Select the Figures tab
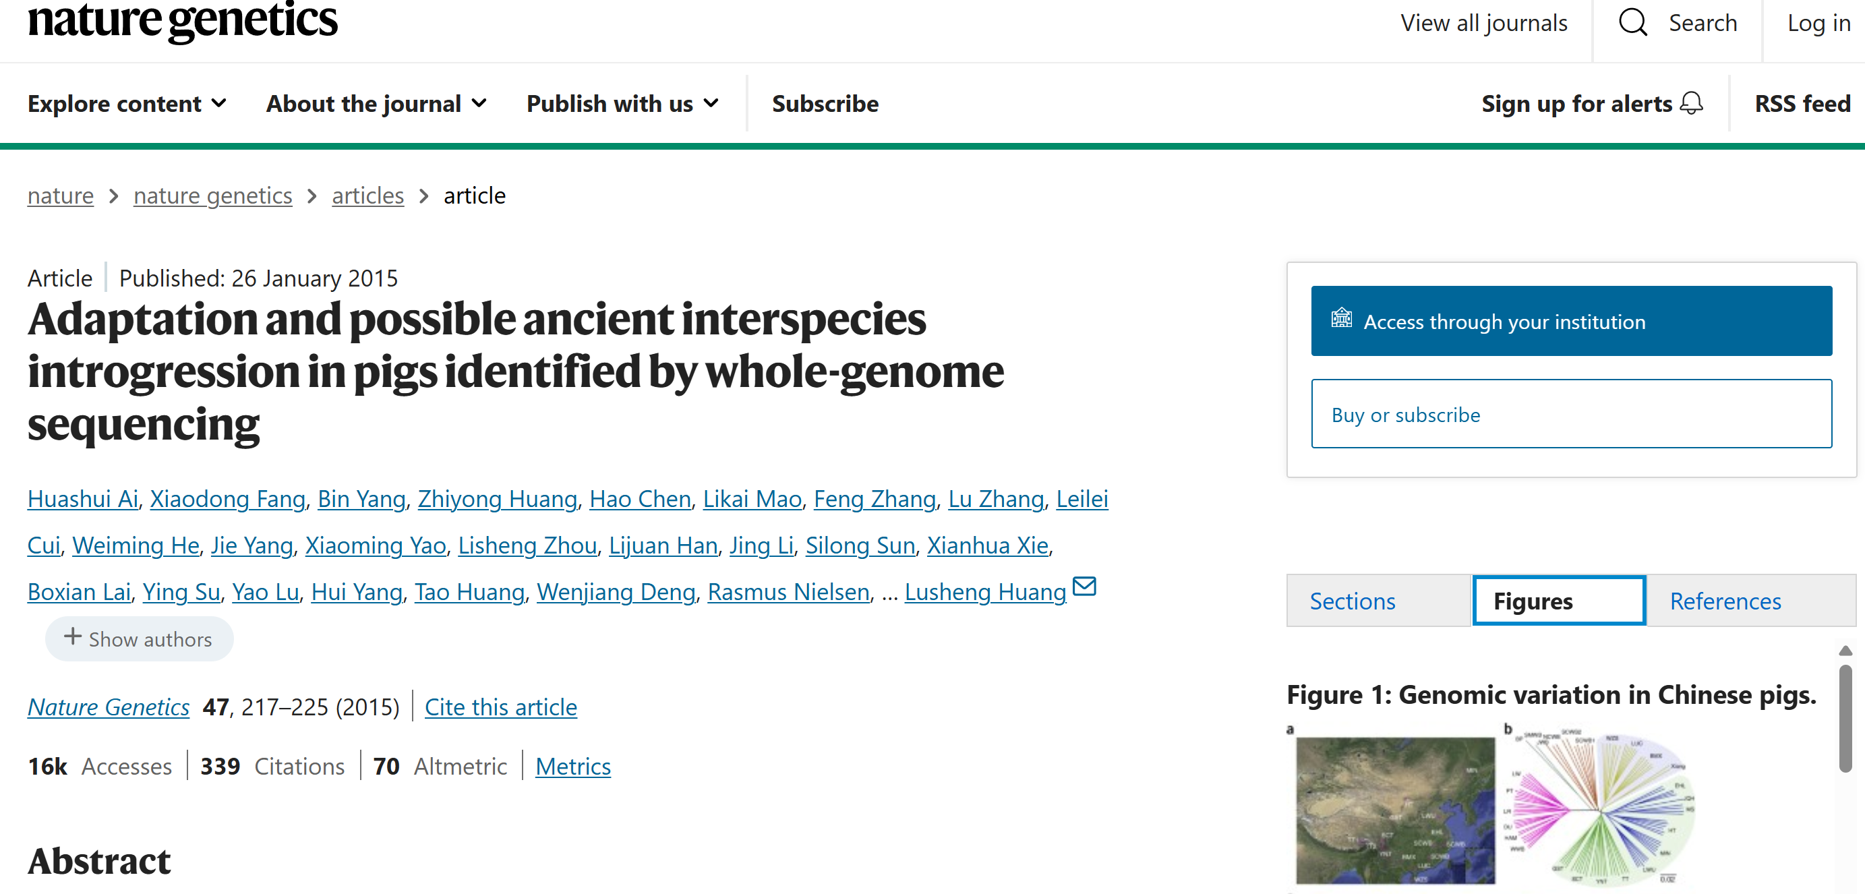1865x894 pixels. pyautogui.click(x=1558, y=601)
